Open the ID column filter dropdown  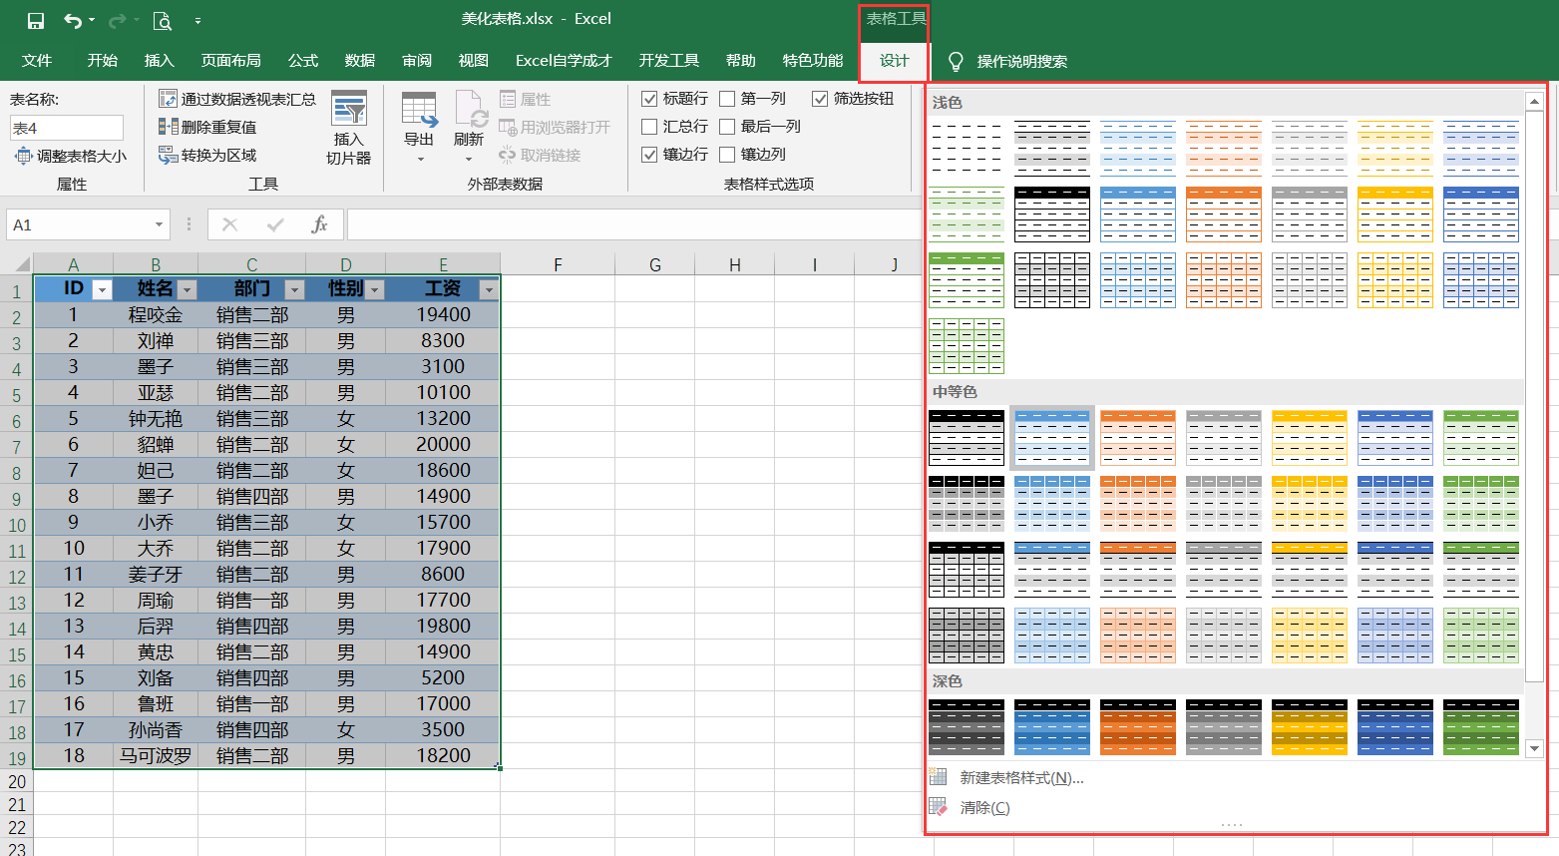coord(101,289)
